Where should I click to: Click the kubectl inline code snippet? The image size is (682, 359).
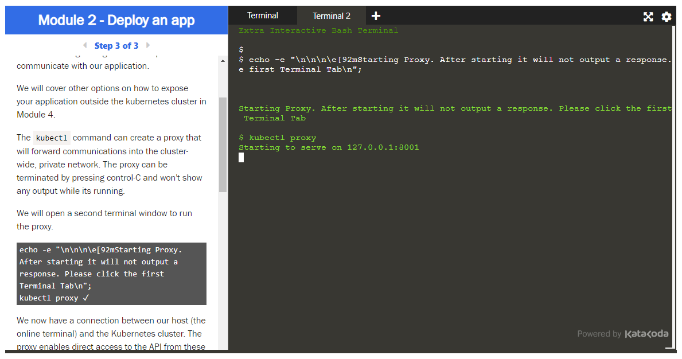pyautogui.click(x=51, y=138)
